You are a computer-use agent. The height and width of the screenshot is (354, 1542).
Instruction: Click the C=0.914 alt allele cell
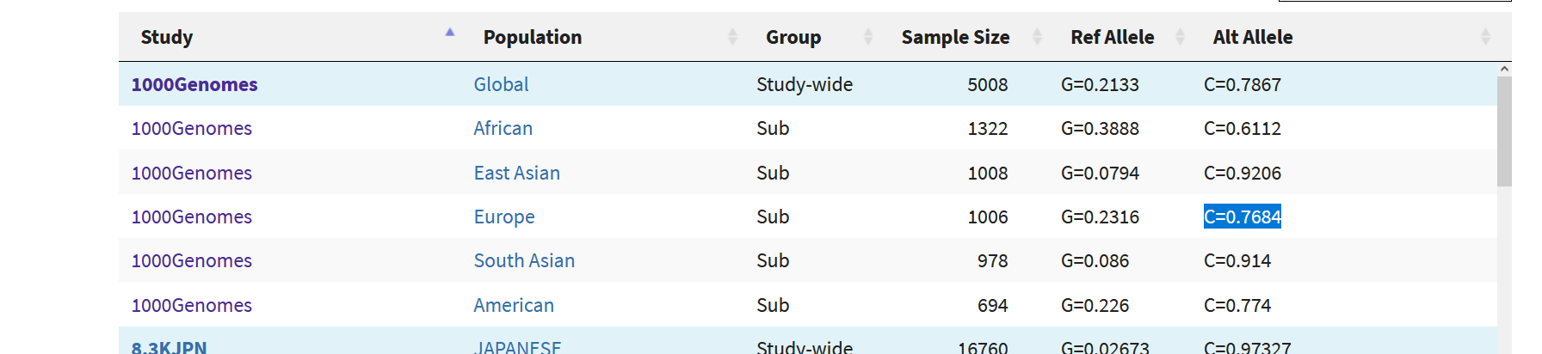coord(1237,260)
